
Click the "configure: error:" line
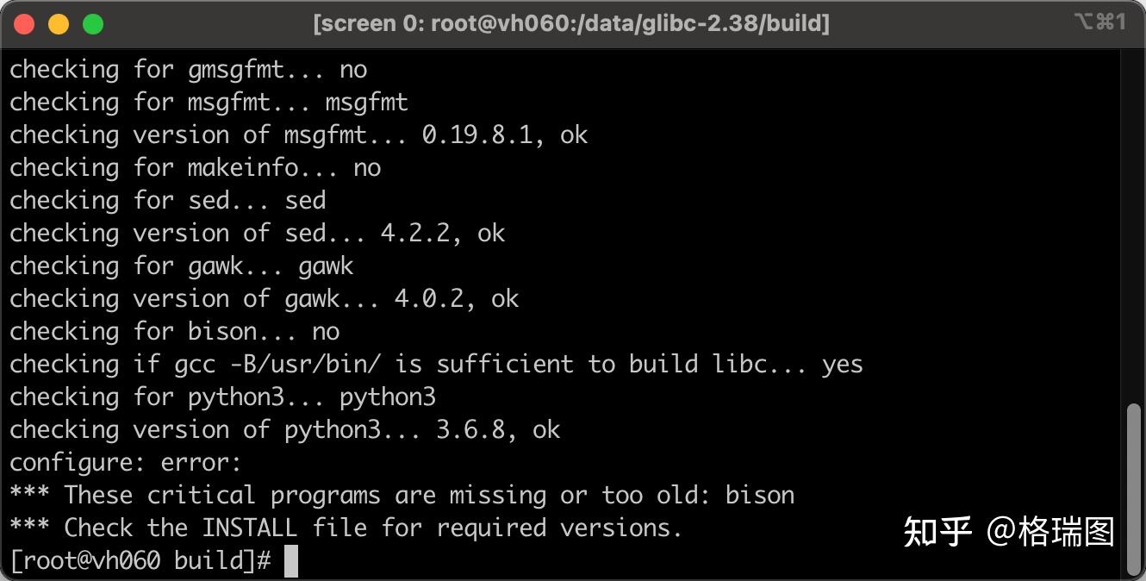pyautogui.click(x=126, y=463)
